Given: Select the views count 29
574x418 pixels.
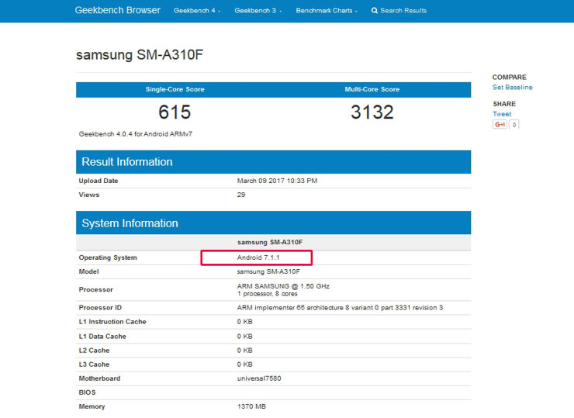Looking at the screenshot, I should coord(241,195).
